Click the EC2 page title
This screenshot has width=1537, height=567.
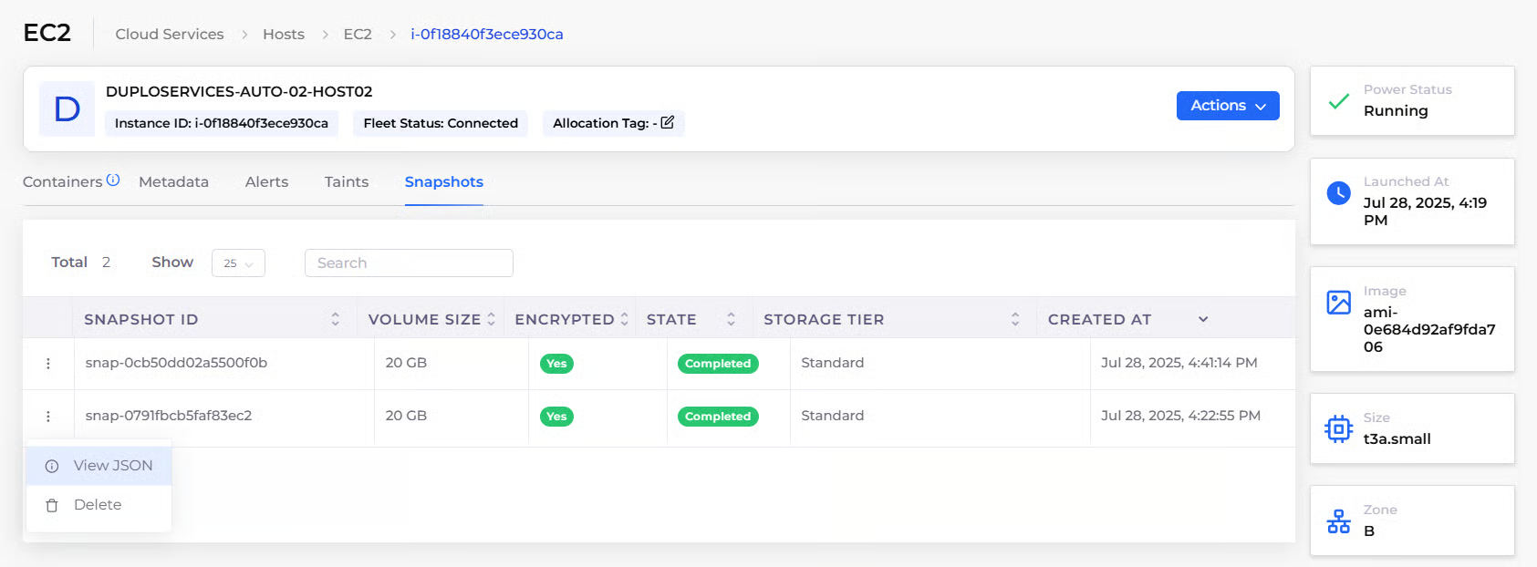click(47, 33)
